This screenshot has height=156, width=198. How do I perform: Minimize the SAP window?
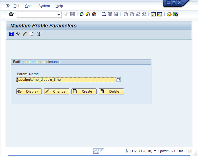169,3
